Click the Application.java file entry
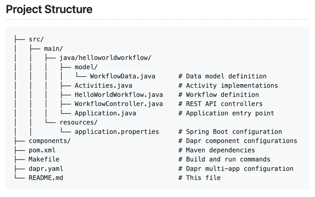 [x=103, y=113]
